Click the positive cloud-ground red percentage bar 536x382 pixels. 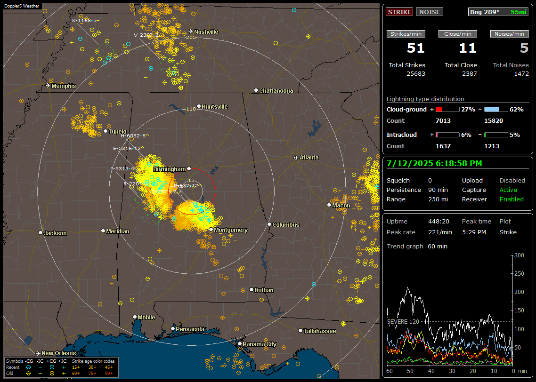click(447, 110)
